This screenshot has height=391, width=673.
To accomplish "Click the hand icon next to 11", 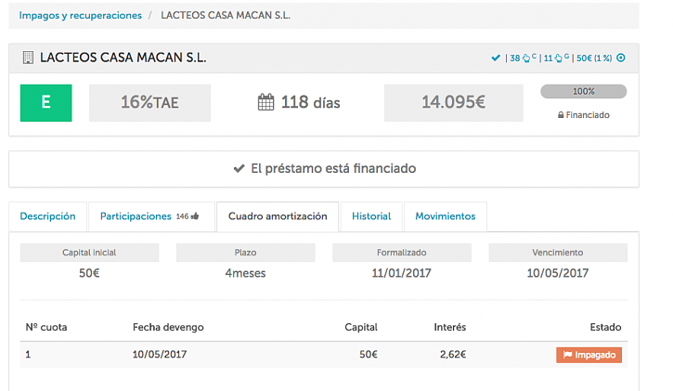I will [x=561, y=59].
